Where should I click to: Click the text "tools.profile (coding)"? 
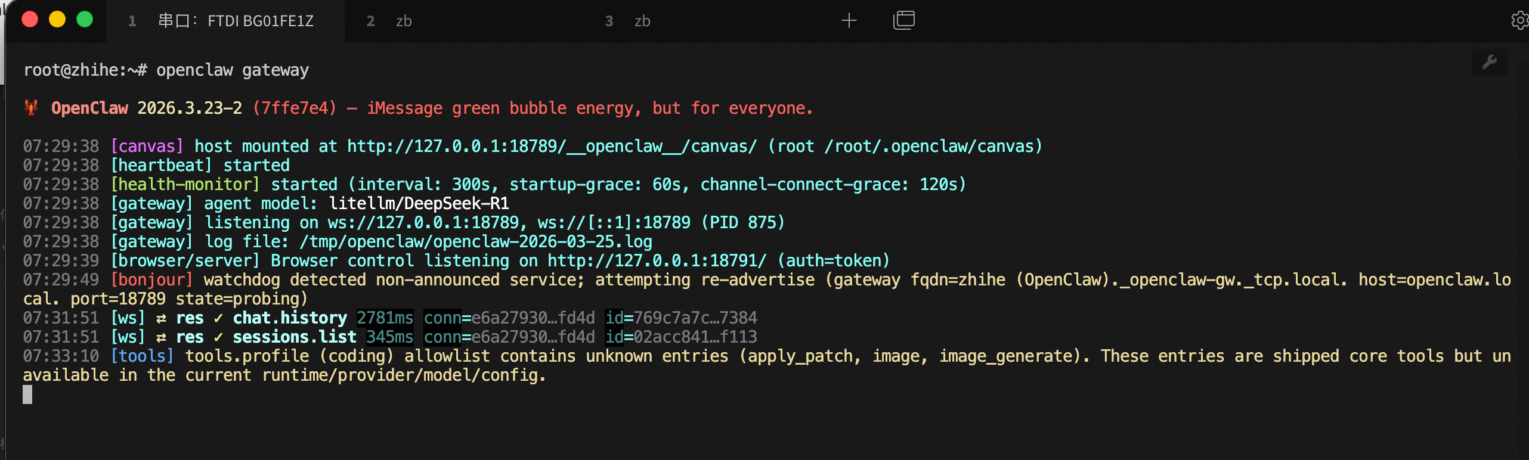(290, 356)
